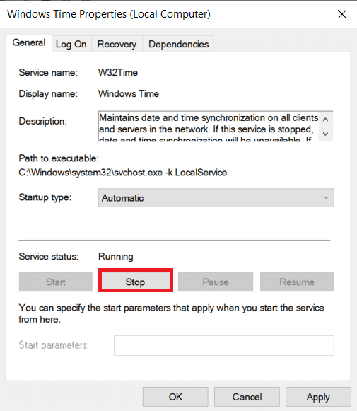Click the description scroll down arrow
This screenshot has height=411, width=357.
pos(326,134)
